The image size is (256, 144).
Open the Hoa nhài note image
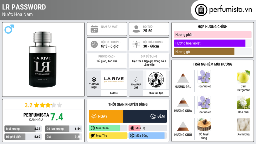[x=243, y=102]
